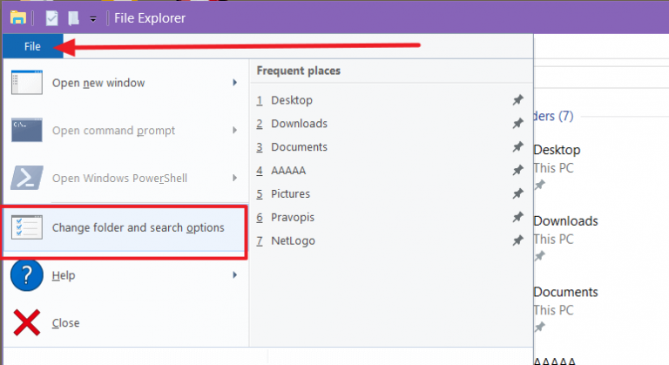Image resolution: width=669 pixels, height=365 pixels.
Task: Choose Change folder and search options
Action: (125, 227)
